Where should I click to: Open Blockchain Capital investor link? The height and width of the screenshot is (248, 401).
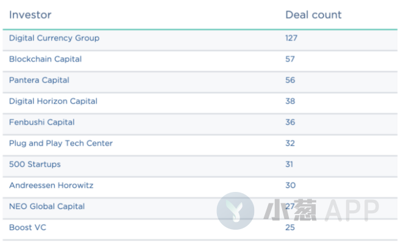pos(45,59)
